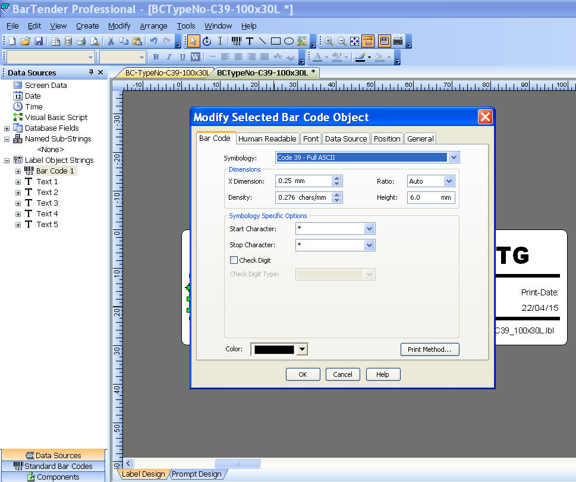The height and width of the screenshot is (482, 576).
Task: Select the pointer arrow tool
Action: (193, 41)
